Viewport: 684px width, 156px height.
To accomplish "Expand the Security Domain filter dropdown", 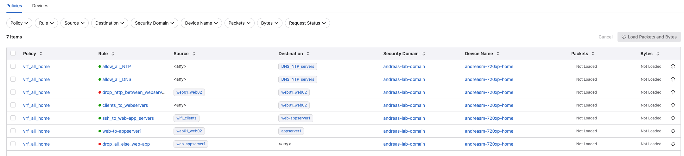I will [x=155, y=23].
